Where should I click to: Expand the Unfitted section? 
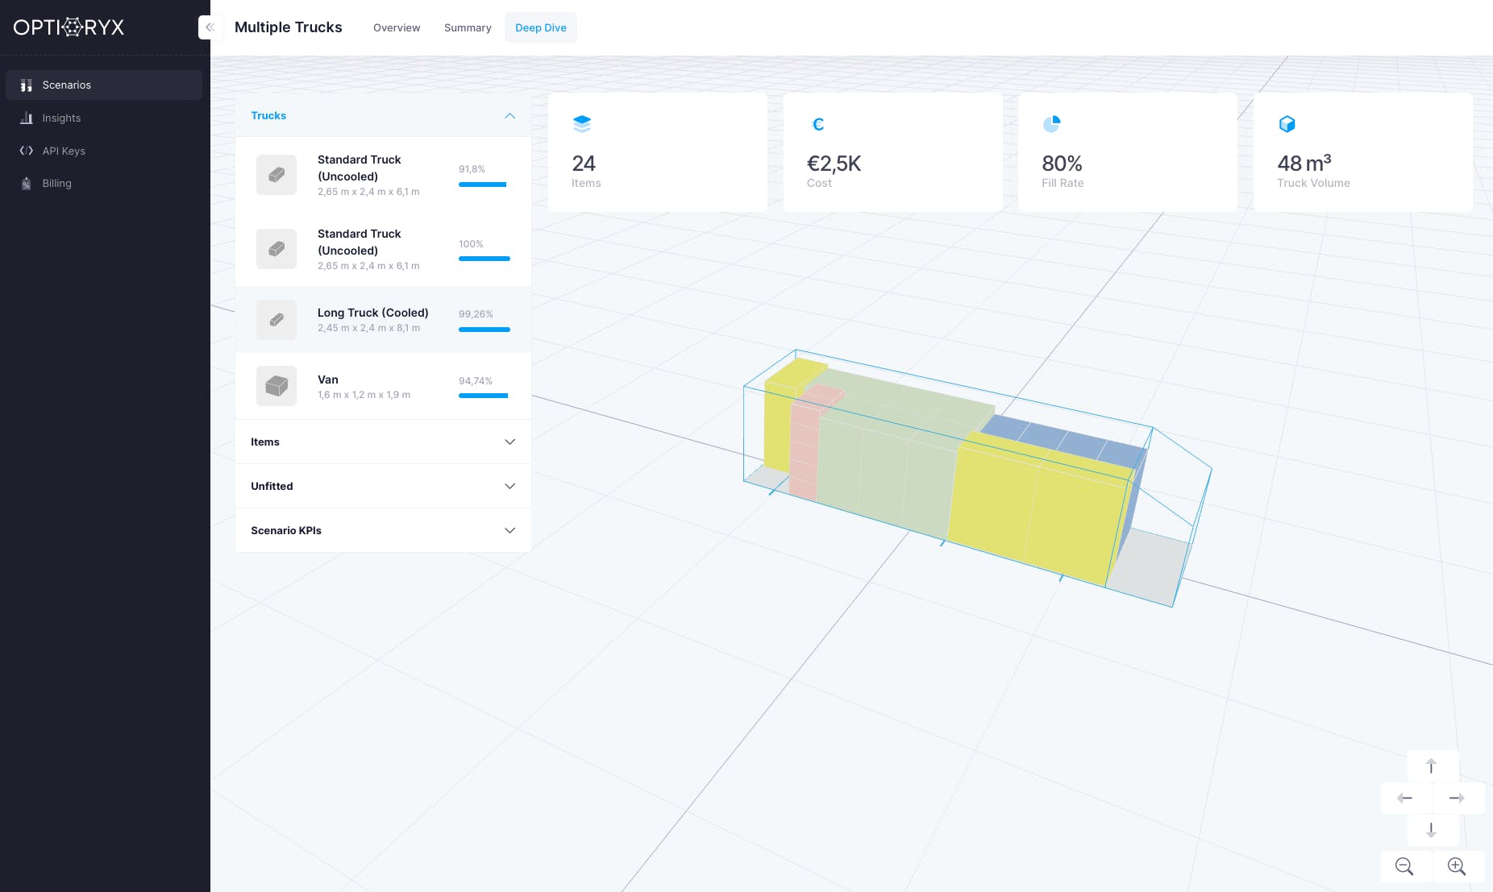(x=383, y=486)
